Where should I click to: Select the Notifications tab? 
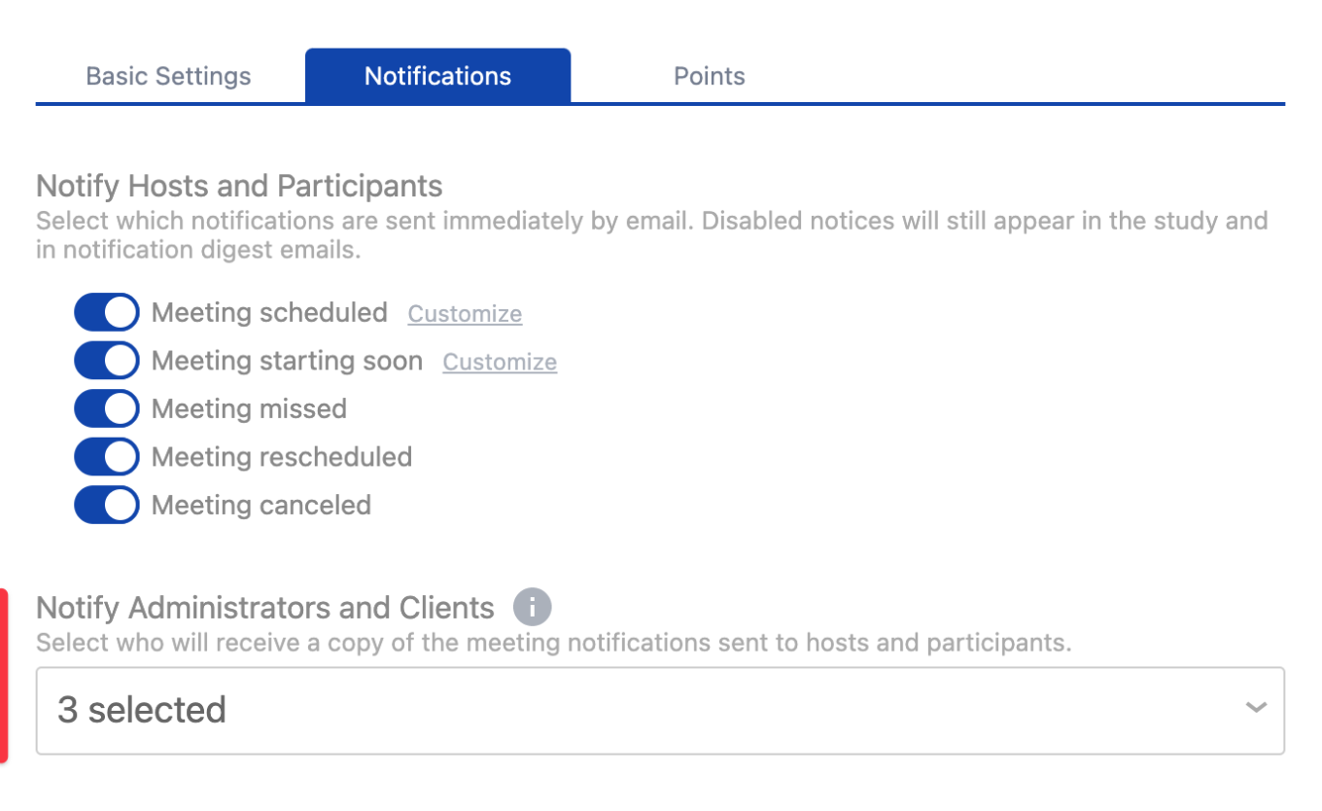click(x=437, y=76)
